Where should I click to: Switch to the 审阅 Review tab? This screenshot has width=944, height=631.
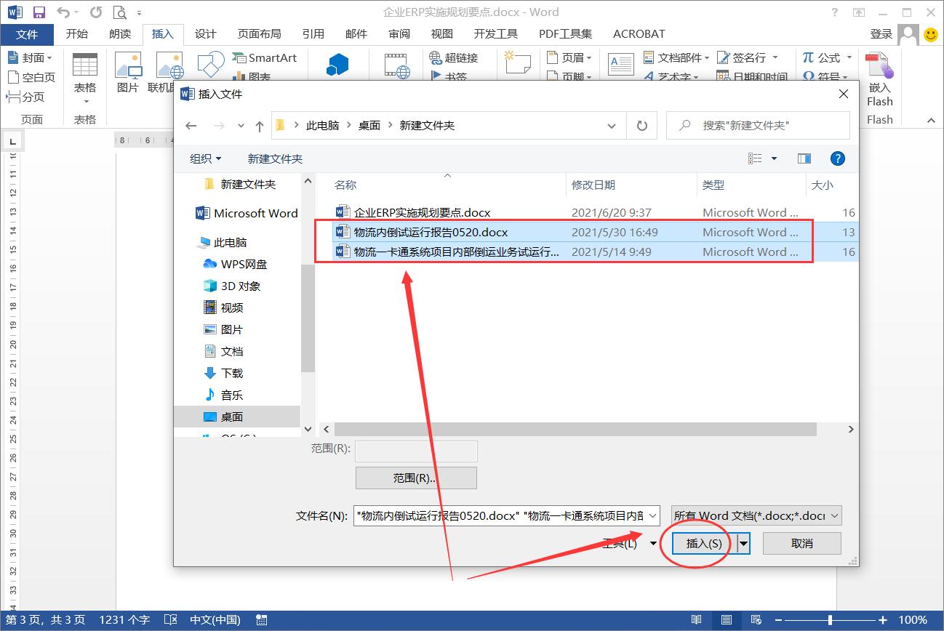[x=399, y=34]
